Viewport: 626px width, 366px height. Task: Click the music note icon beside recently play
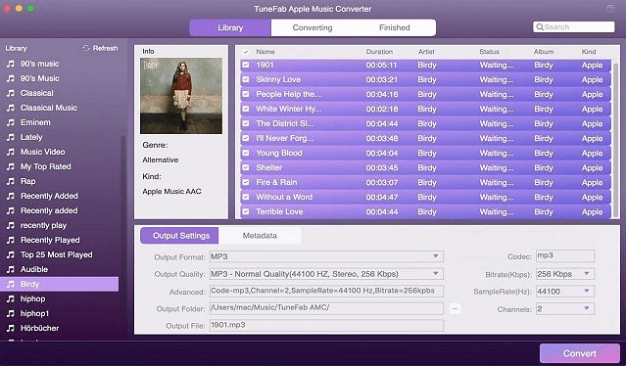coord(11,225)
